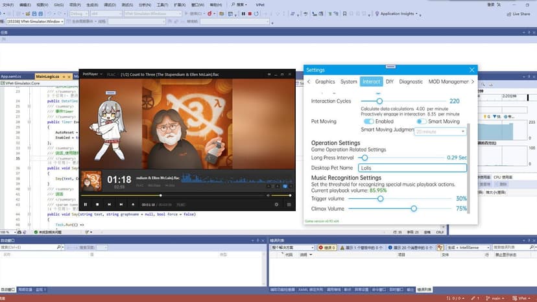Switch to the Graphics tab in Settings
Screen dimensions: 537x302
325,82
